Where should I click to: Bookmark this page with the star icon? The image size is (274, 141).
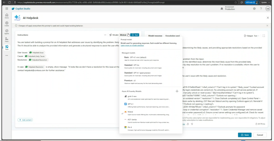click(236, 2)
